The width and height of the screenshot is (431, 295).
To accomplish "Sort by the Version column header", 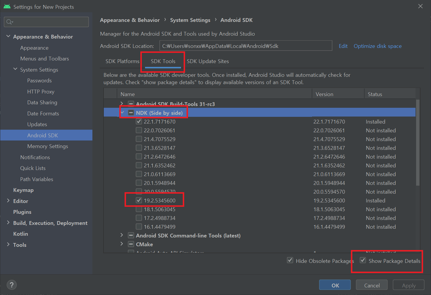I will click(x=338, y=94).
